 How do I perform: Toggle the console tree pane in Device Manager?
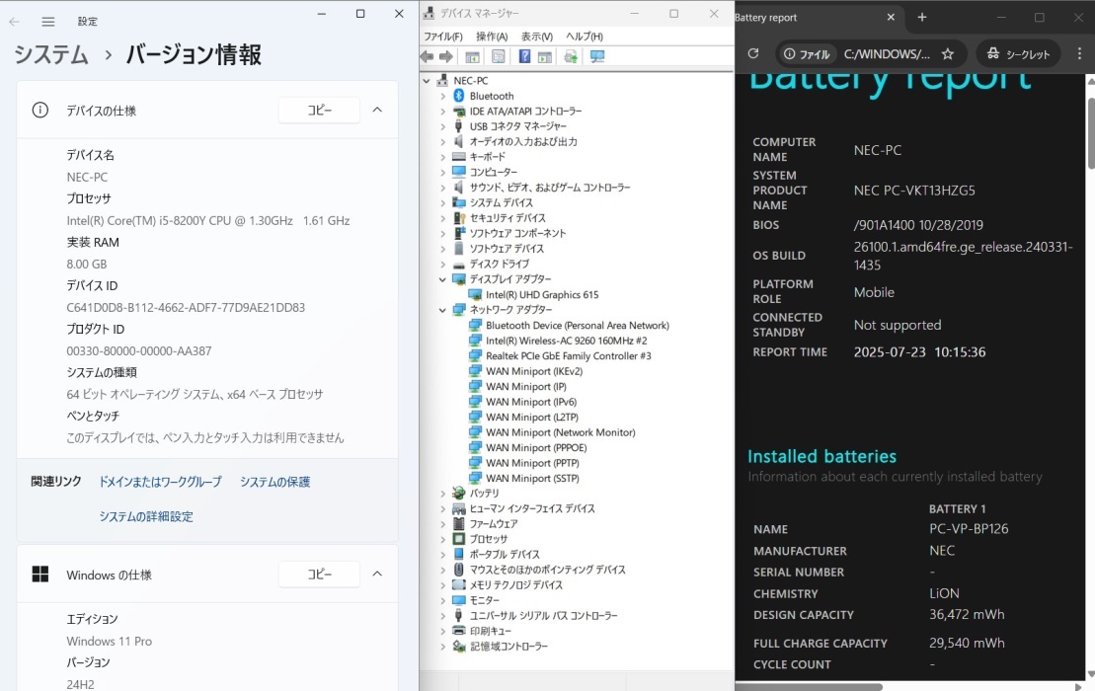coord(473,56)
